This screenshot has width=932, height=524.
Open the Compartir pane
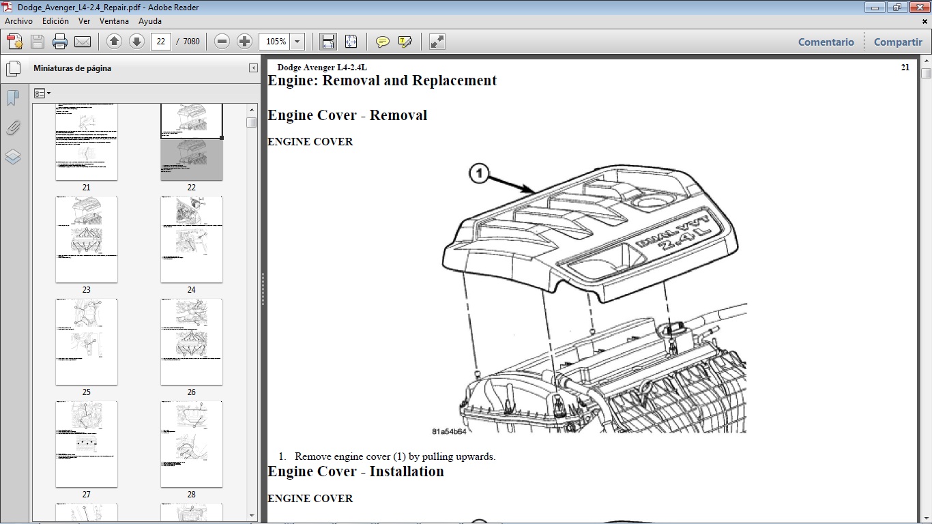point(898,42)
